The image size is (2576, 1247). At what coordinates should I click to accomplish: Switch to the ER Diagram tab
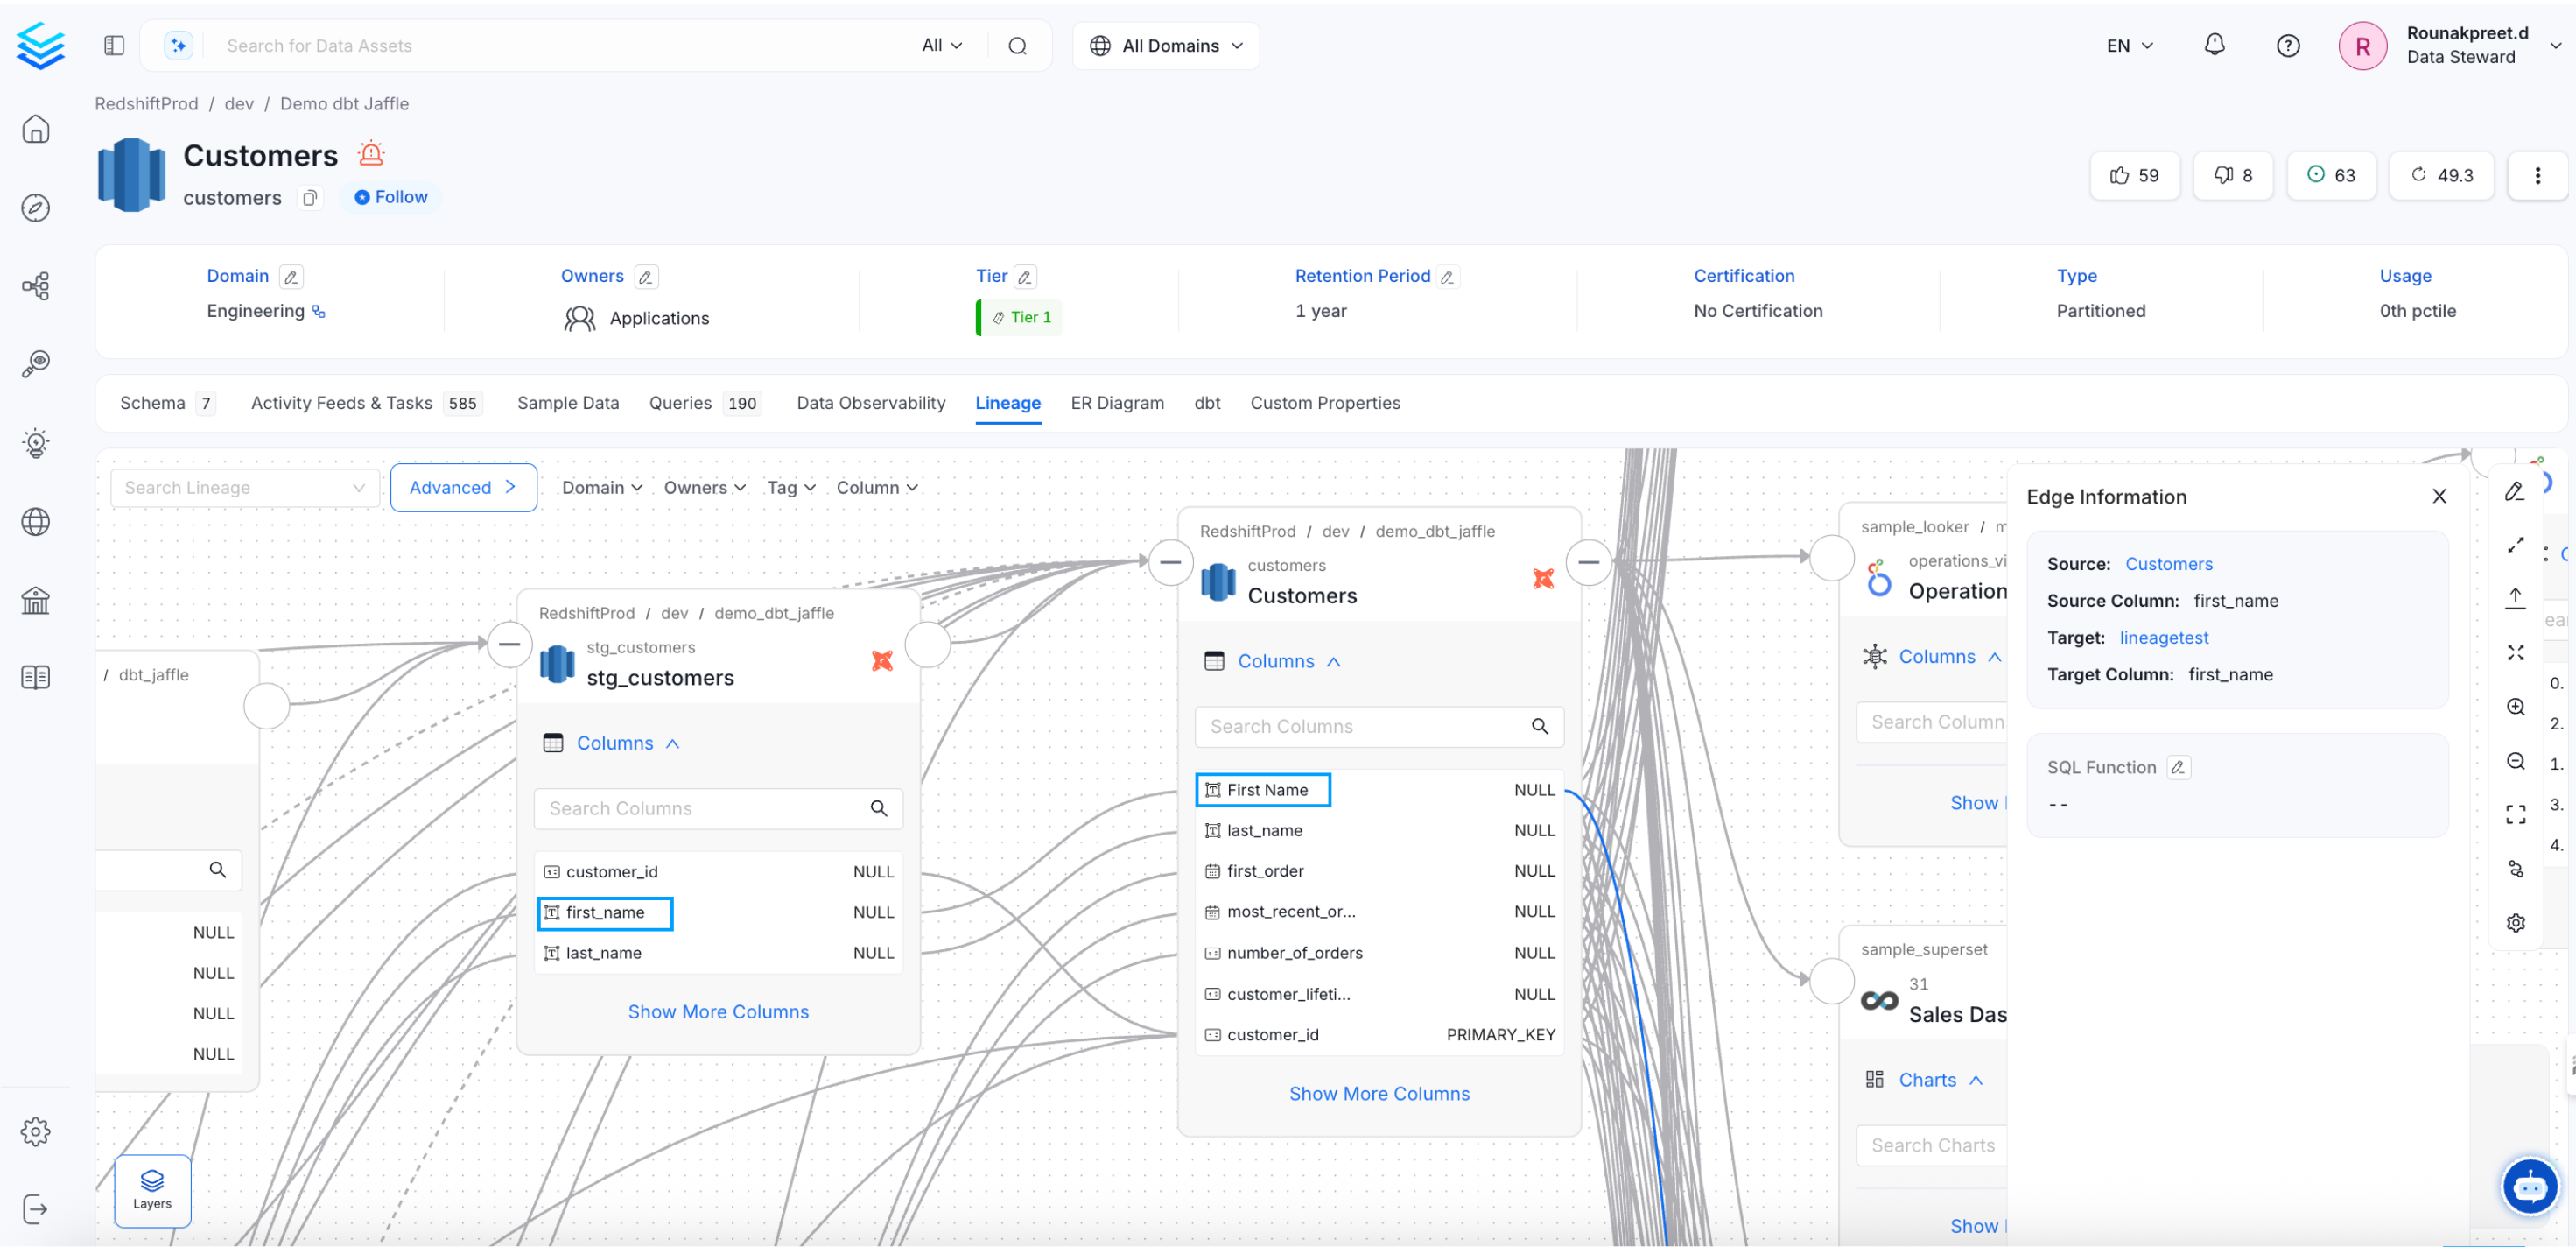point(1116,402)
